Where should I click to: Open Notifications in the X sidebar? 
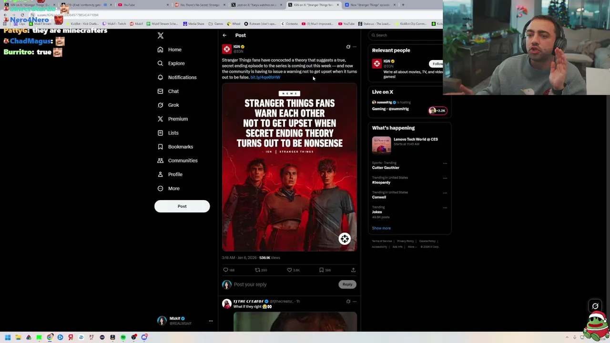[177, 77]
